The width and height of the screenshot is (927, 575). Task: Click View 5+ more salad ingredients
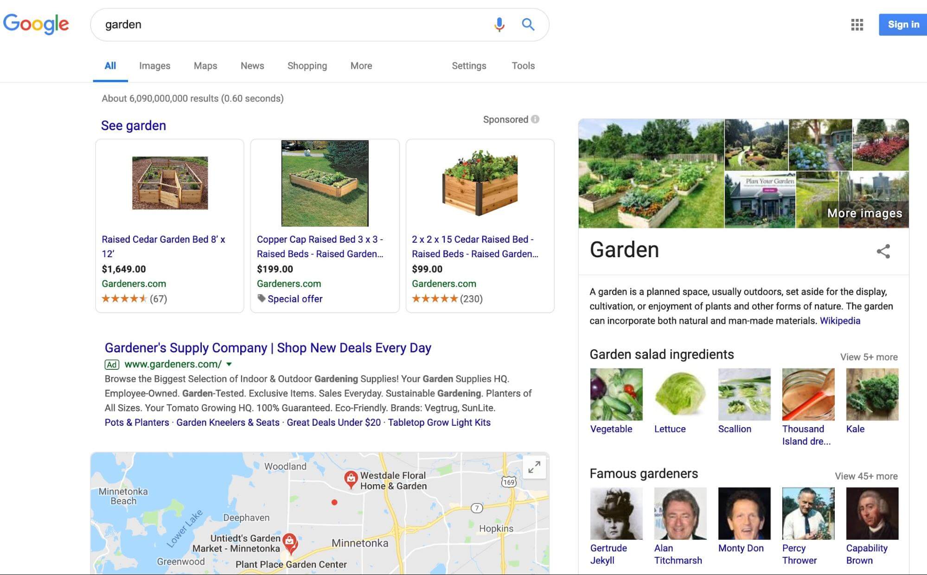point(869,357)
